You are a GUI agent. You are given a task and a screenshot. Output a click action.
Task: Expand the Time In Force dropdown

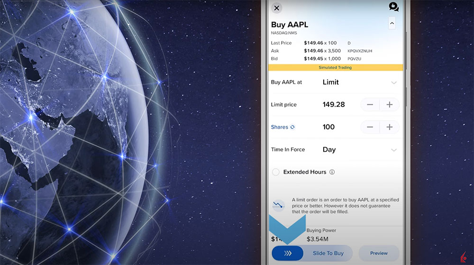click(393, 150)
